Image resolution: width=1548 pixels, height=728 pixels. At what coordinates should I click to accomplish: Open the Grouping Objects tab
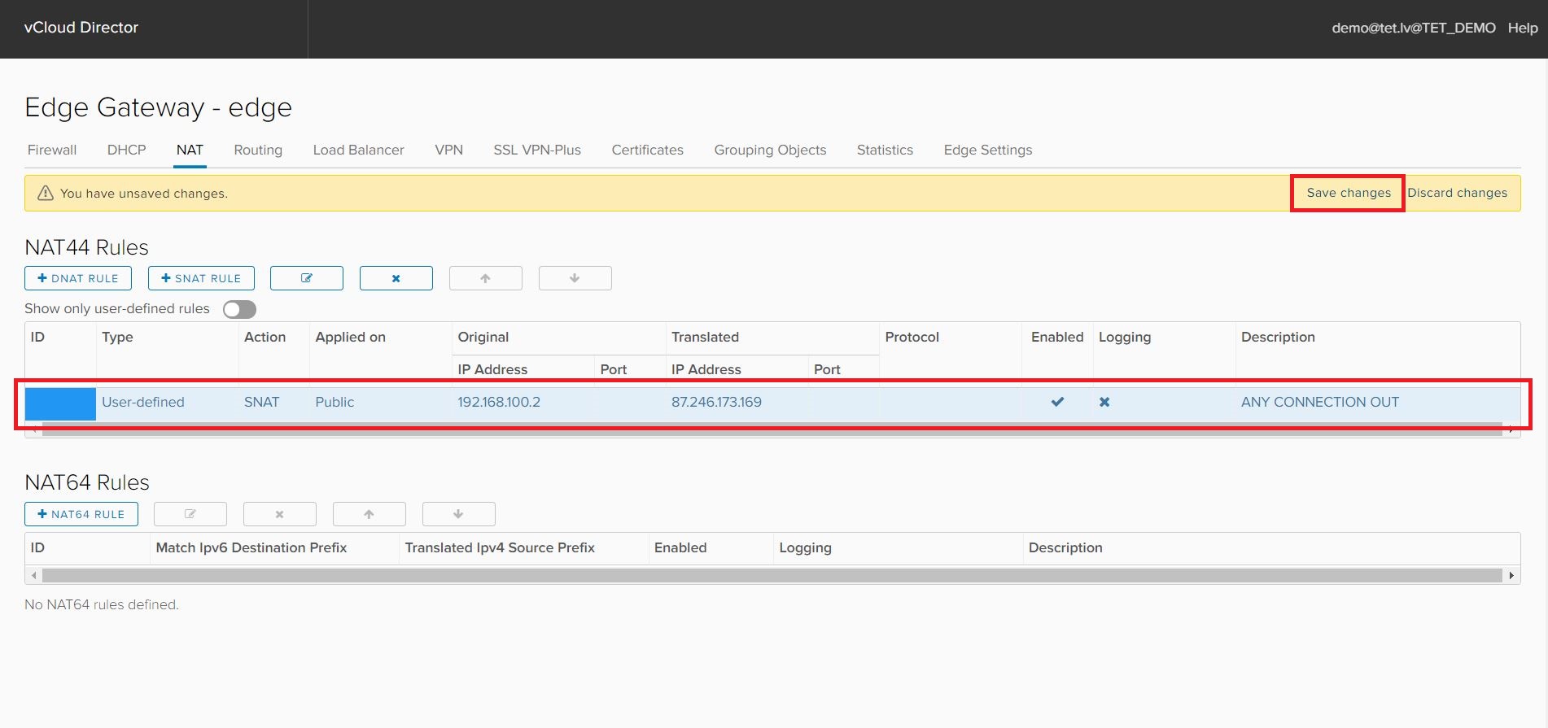[x=770, y=150]
